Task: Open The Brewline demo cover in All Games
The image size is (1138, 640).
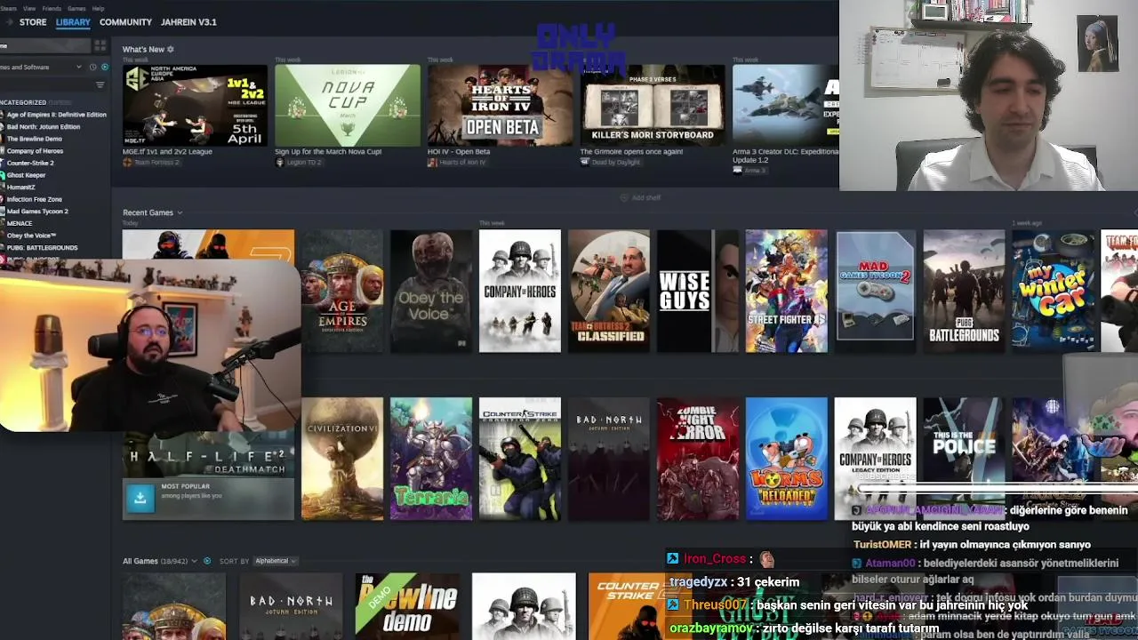Action: tap(407, 606)
